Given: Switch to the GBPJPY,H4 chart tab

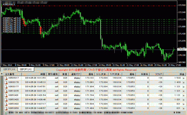Looking at the screenshot, I should 9,69.
